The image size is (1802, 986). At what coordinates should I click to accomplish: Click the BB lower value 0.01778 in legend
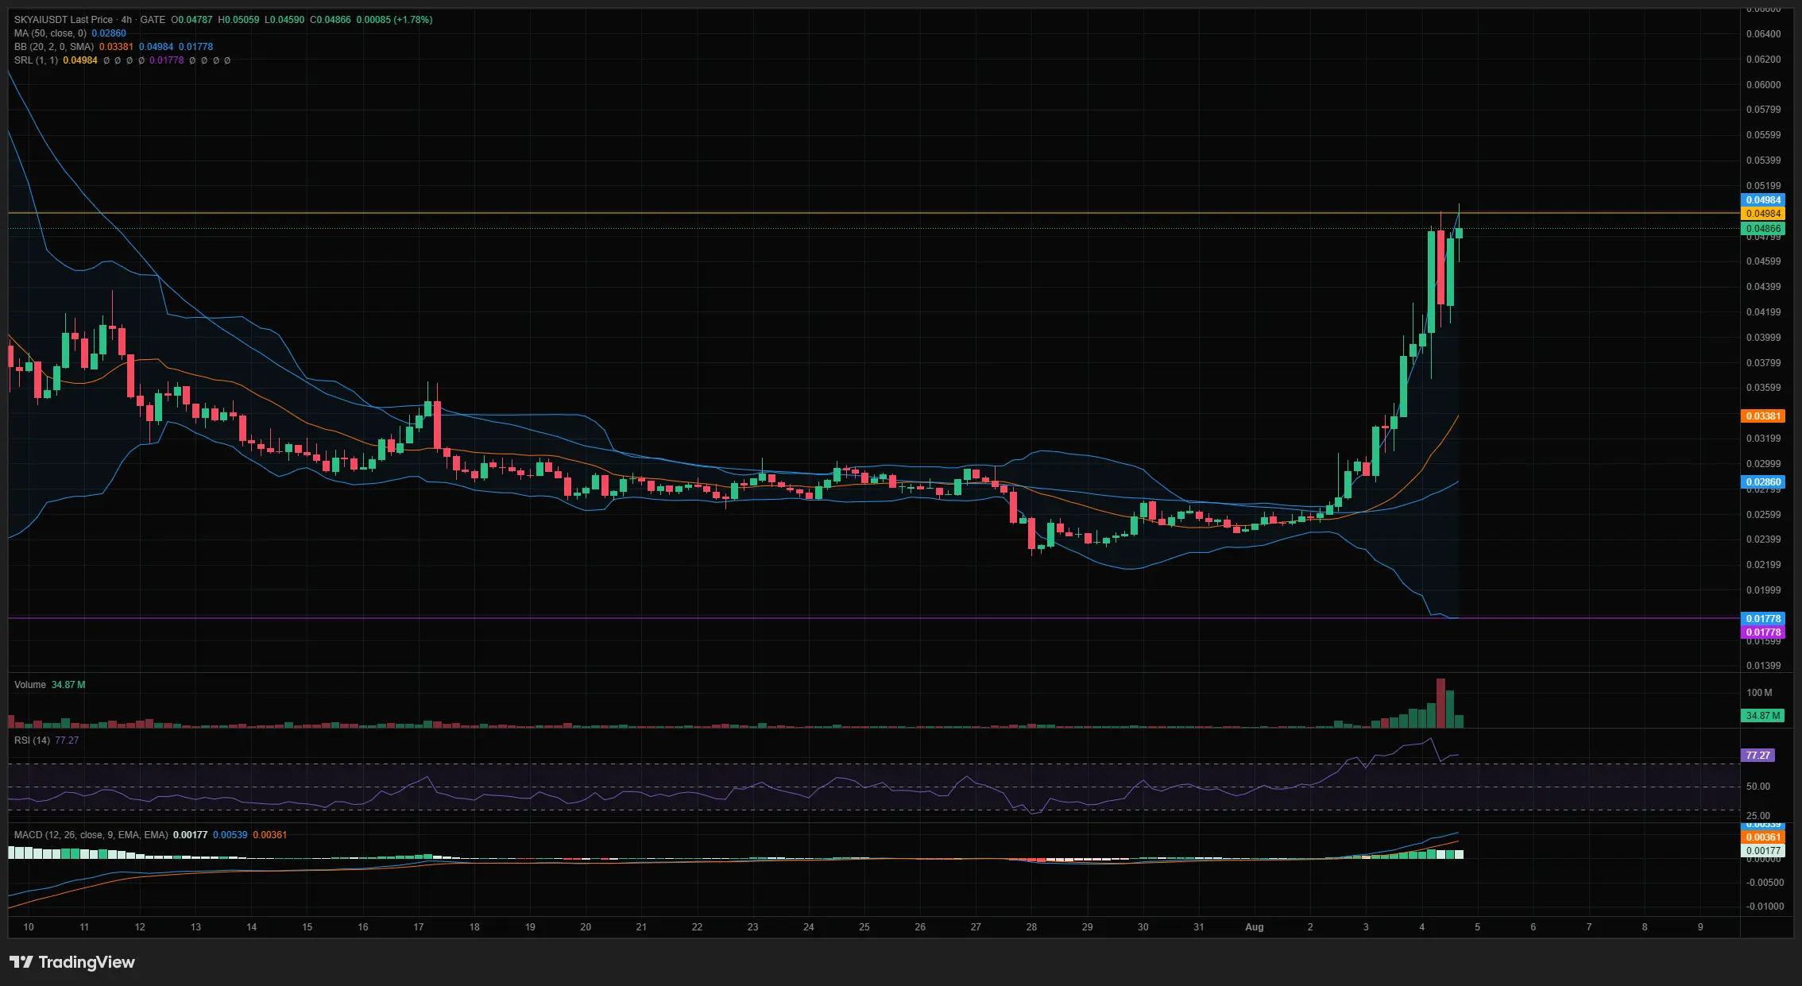(196, 47)
